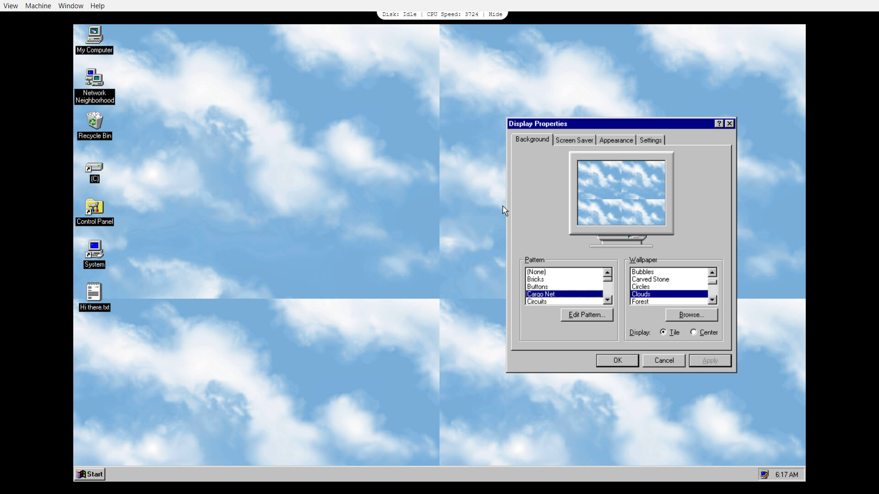879x494 pixels.
Task: Select Carved Stone in the Wallpaper list
Action: (x=668, y=279)
